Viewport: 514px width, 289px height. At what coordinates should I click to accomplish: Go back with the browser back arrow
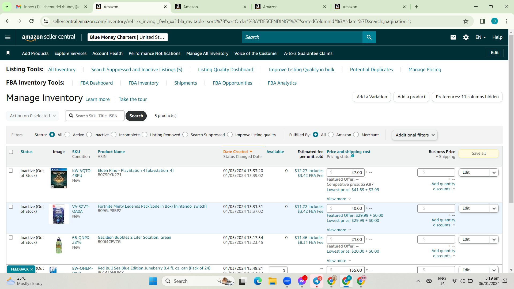pyautogui.click(x=7, y=21)
